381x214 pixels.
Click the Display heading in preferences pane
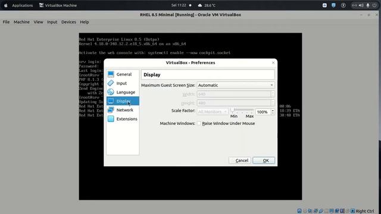152,75
